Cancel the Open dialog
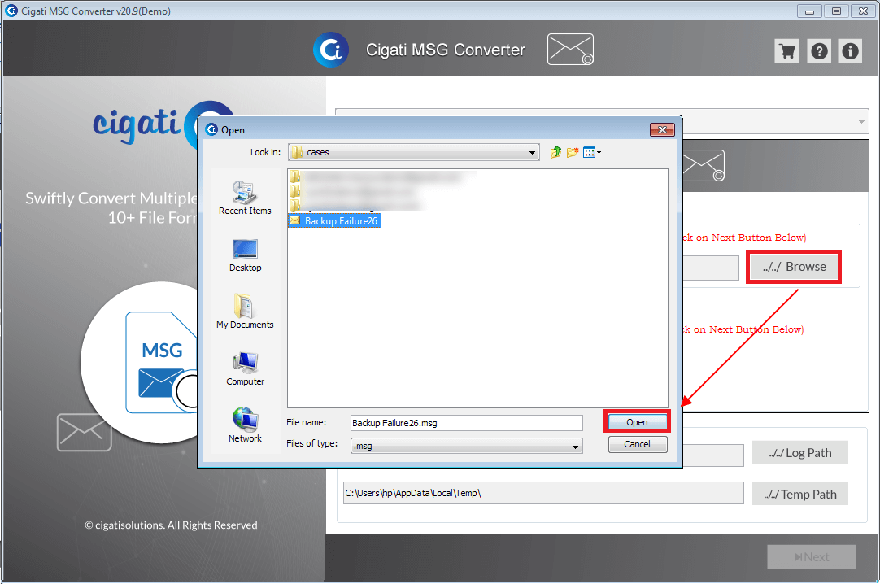 coord(637,444)
